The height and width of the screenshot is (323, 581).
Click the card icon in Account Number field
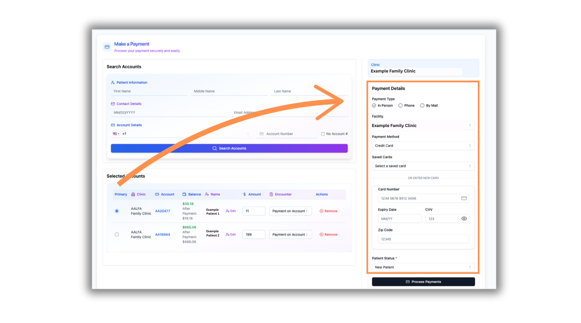tap(262, 134)
